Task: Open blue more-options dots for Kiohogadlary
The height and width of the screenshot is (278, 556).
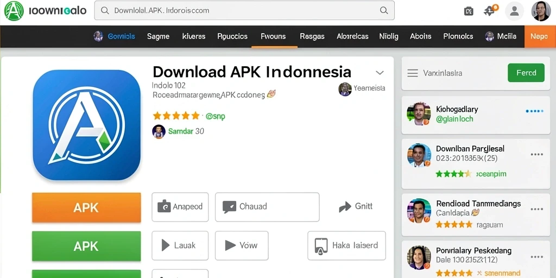Action: [534, 111]
